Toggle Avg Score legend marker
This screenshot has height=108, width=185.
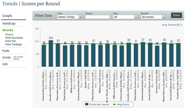(x=114, y=104)
